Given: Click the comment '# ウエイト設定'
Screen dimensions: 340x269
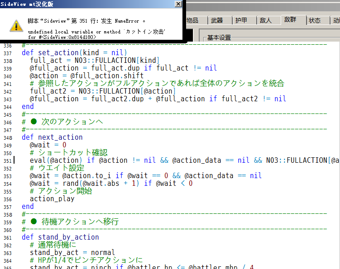Looking at the screenshot, I should point(57,168).
